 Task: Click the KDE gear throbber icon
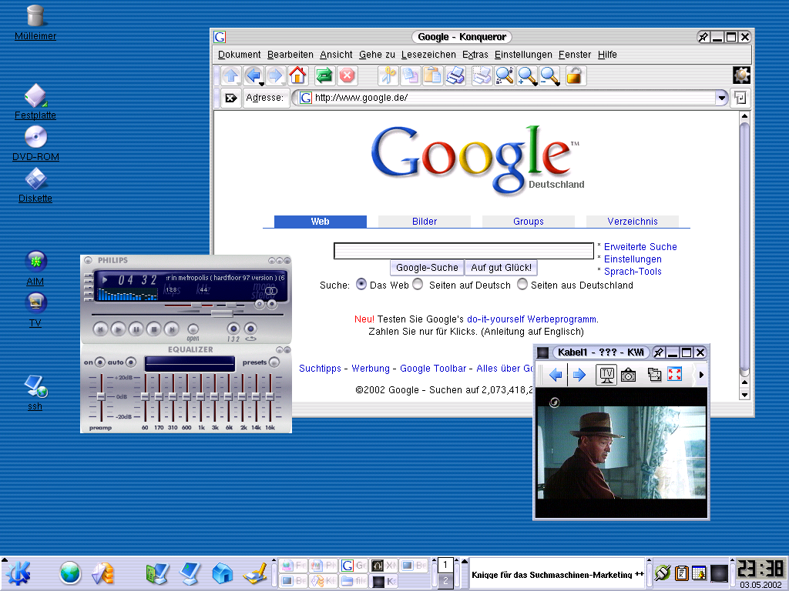(741, 75)
